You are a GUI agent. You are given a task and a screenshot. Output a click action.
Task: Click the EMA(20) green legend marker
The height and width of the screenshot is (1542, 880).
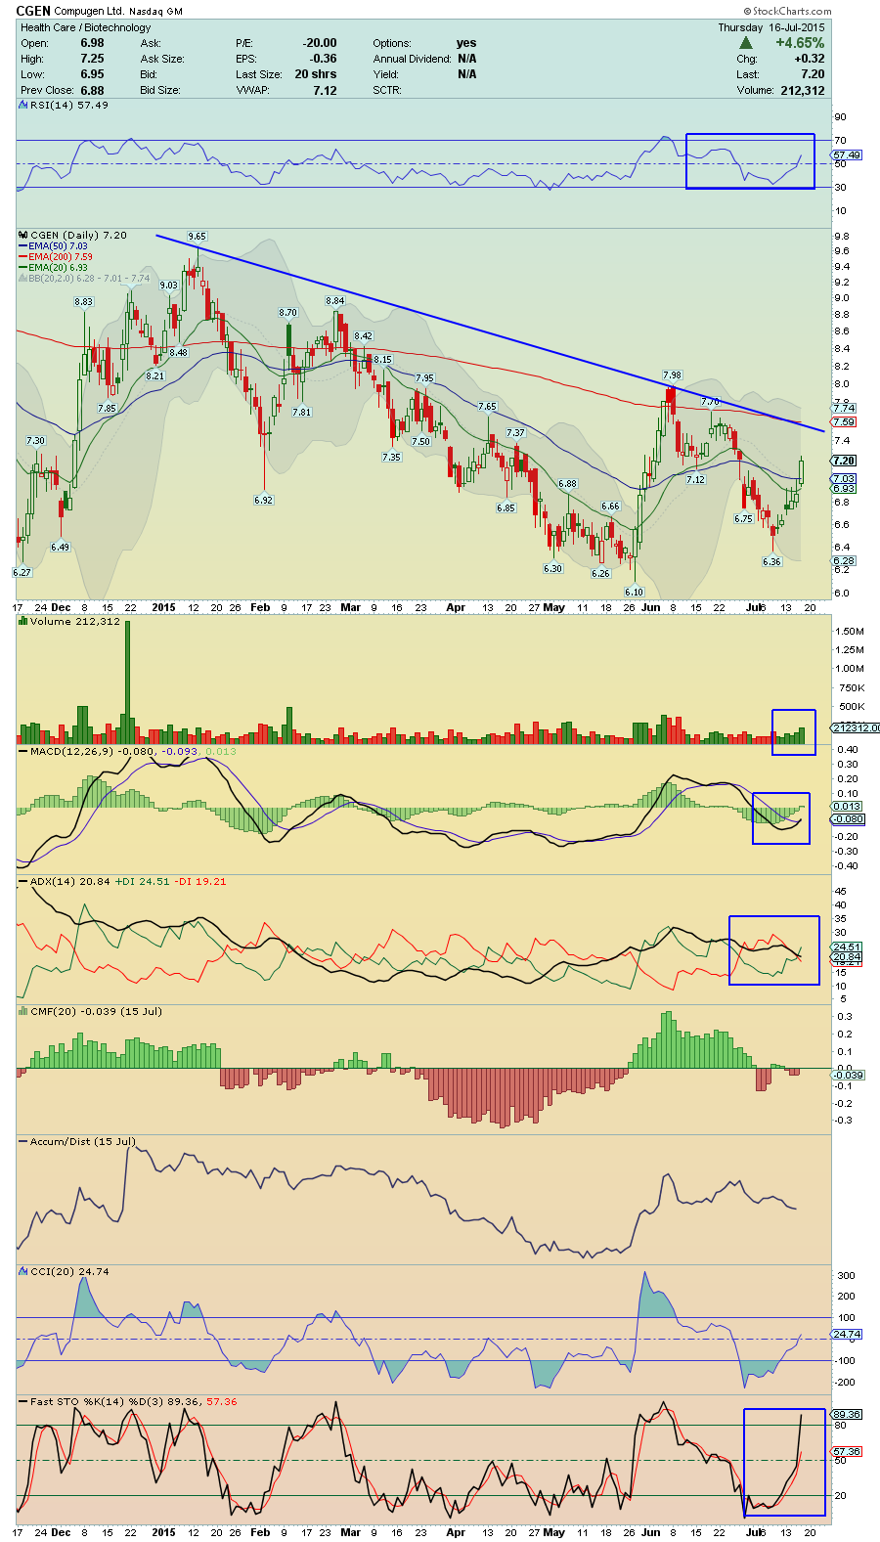23,269
